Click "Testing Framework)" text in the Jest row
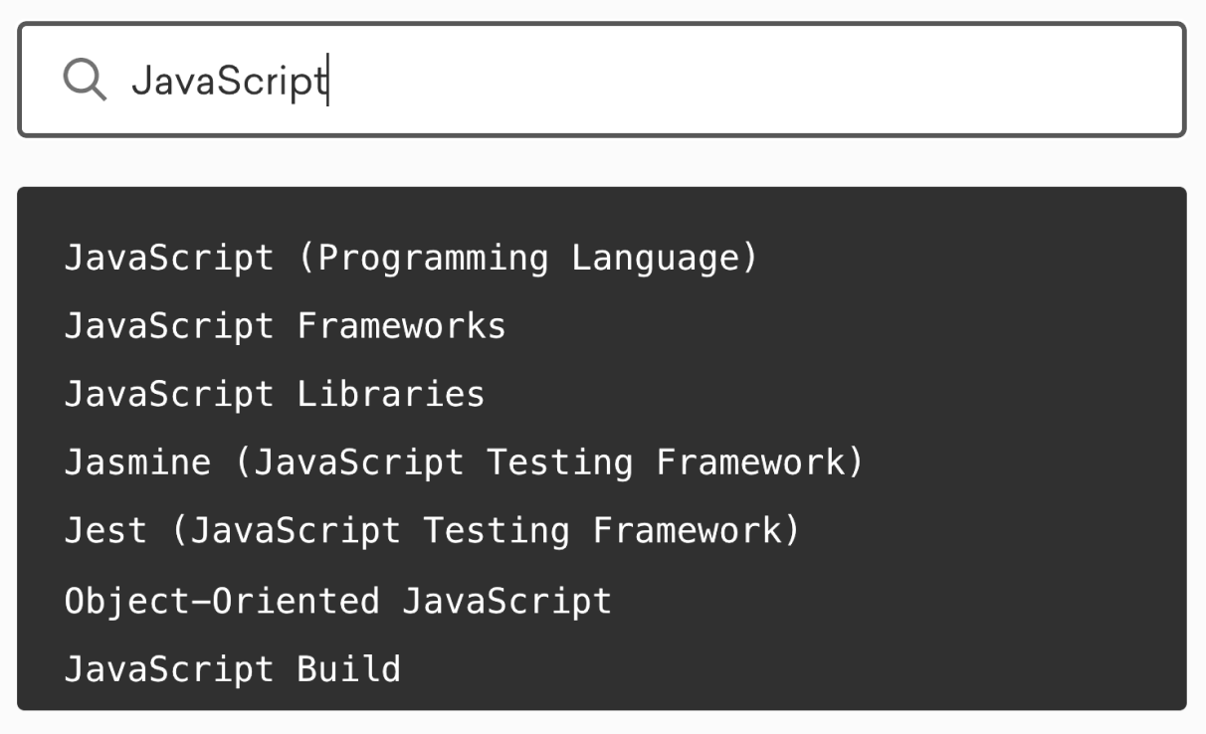 [x=611, y=530]
